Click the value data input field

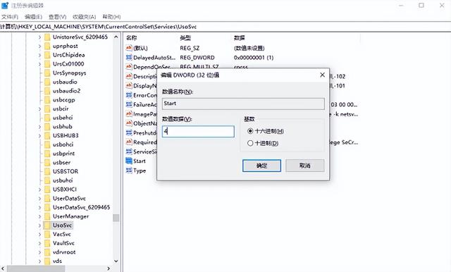(x=198, y=132)
